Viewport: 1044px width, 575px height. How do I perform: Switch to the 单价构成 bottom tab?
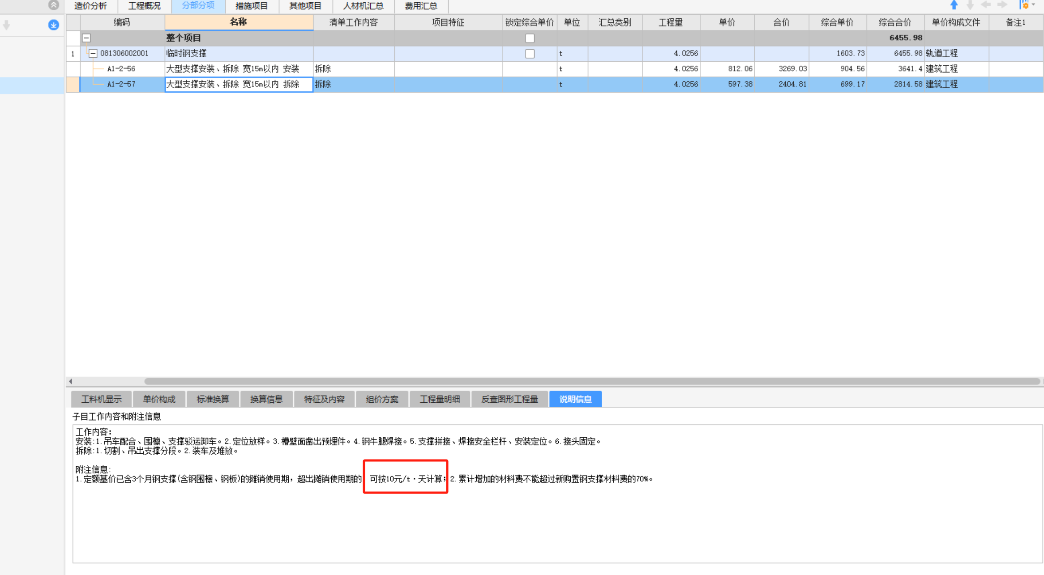[159, 399]
